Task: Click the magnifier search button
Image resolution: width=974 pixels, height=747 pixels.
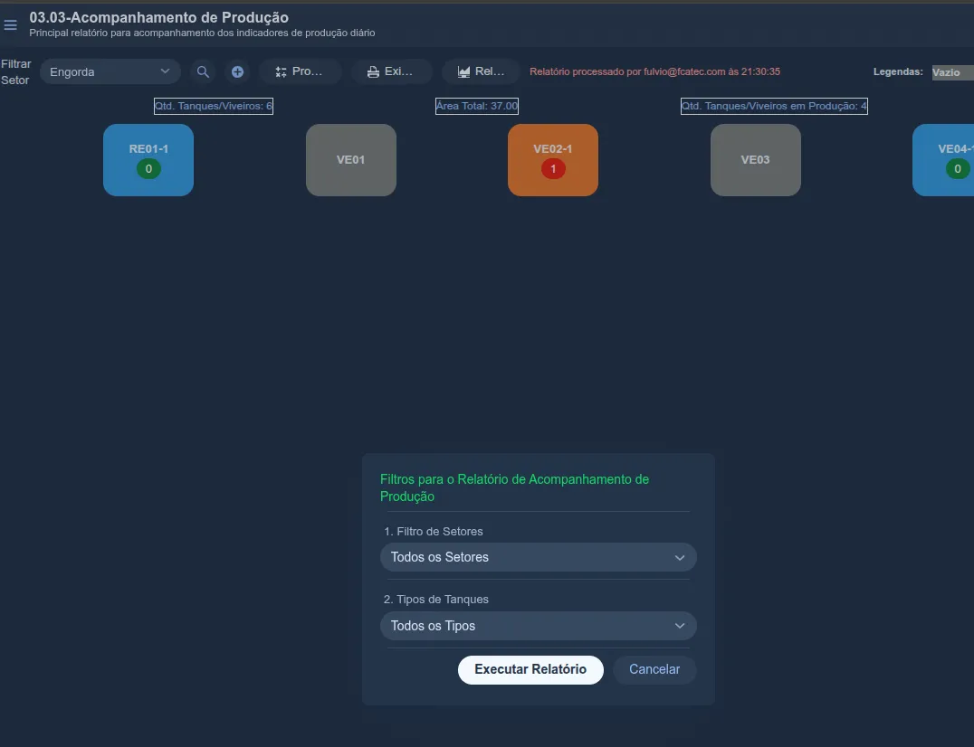Action: point(203,72)
